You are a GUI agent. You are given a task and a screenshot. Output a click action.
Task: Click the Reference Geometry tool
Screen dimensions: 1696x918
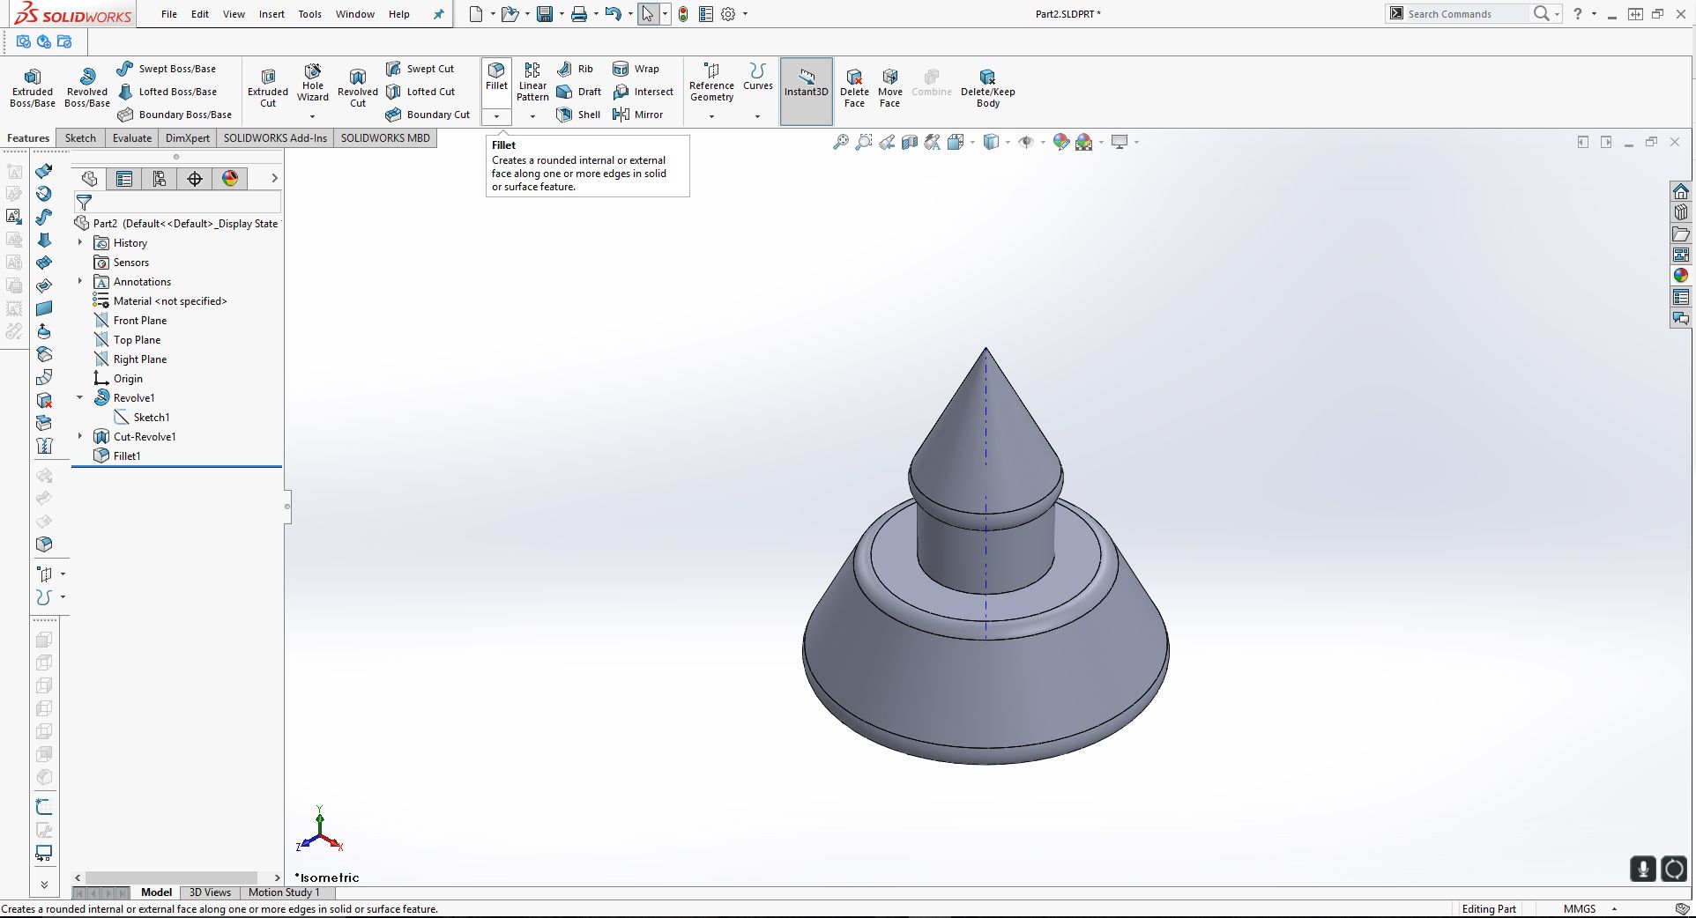(x=711, y=82)
